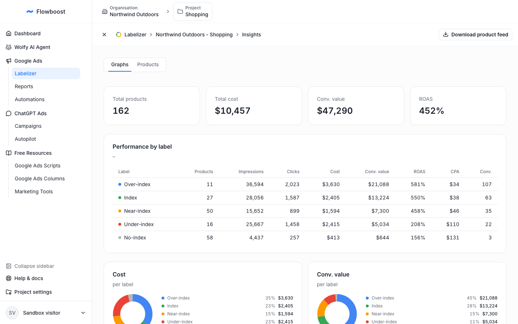Click the Index conv. value $13,224 cell
Image resolution: width=518 pixels, height=324 pixels.
(x=378, y=198)
